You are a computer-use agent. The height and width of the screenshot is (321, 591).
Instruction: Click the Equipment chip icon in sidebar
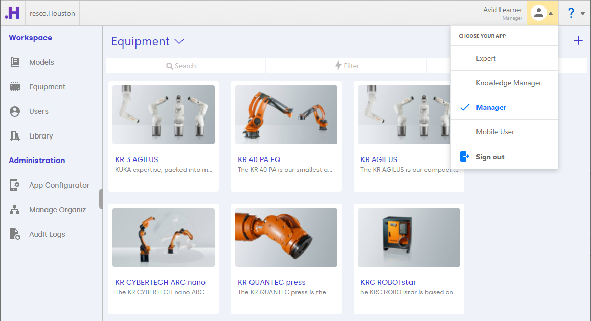[15, 87]
